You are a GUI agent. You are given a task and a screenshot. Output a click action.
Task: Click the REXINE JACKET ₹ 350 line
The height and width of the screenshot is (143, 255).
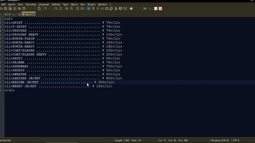click(59, 82)
